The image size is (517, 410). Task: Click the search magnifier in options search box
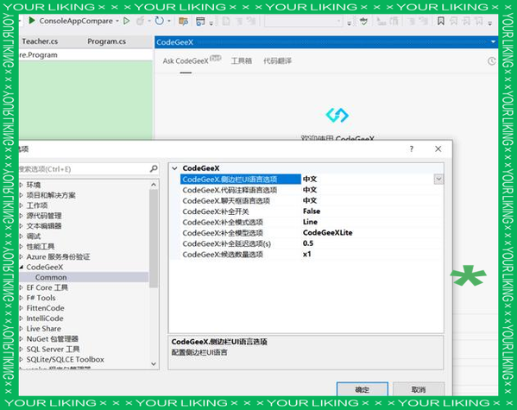point(154,169)
